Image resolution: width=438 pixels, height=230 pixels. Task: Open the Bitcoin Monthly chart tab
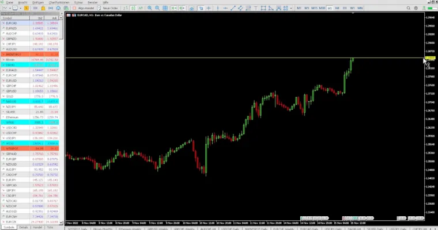pyautogui.click(x=103, y=229)
